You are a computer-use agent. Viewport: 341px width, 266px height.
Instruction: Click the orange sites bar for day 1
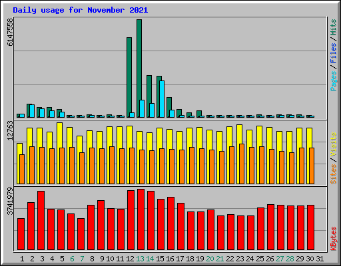22,169
